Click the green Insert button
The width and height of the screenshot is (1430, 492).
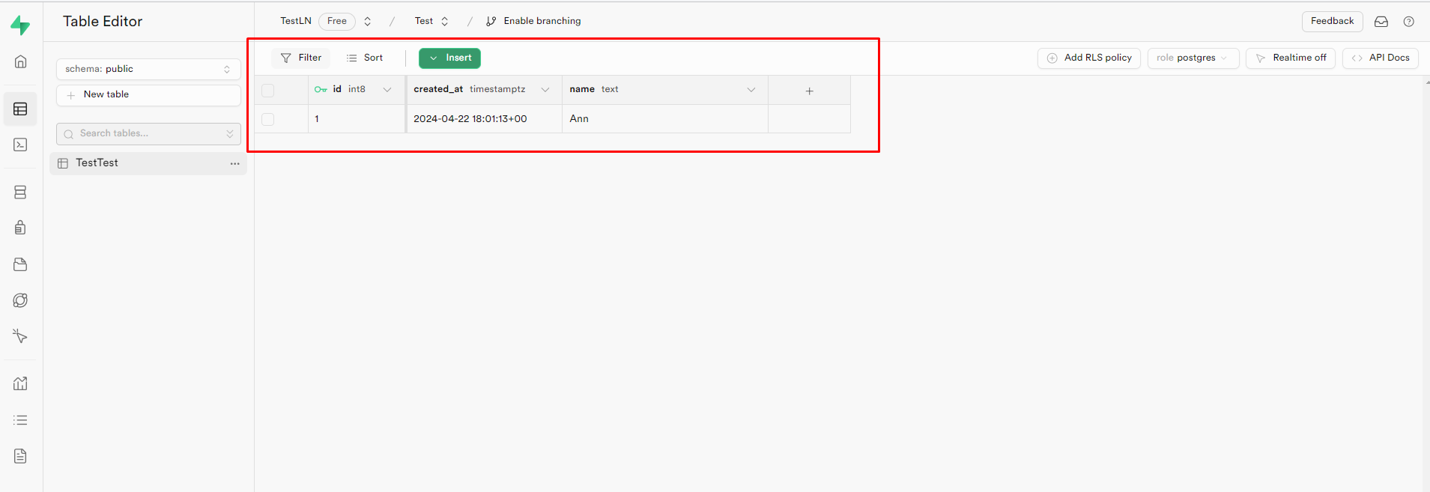pyautogui.click(x=449, y=58)
